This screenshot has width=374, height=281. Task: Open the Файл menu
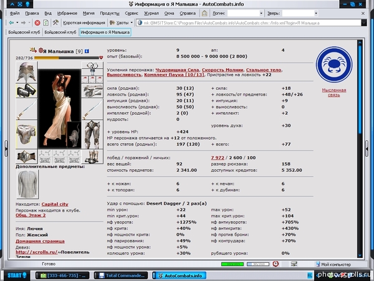point(14,13)
